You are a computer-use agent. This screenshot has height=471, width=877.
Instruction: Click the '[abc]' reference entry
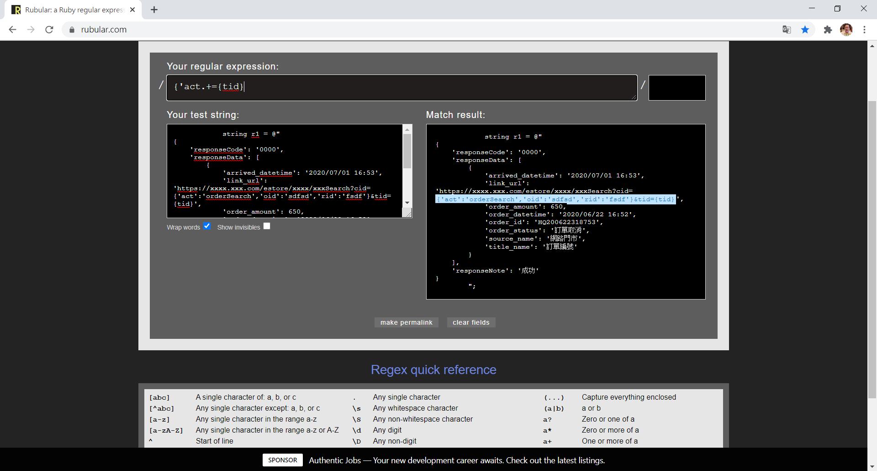pos(159,397)
